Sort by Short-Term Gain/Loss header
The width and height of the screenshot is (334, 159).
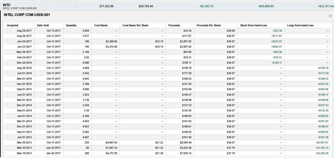[x=253, y=26]
